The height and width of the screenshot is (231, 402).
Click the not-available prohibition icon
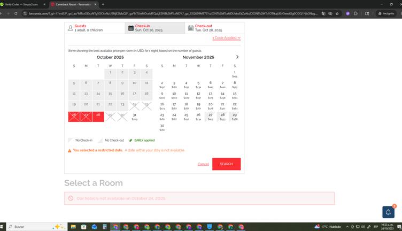click(x=71, y=198)
